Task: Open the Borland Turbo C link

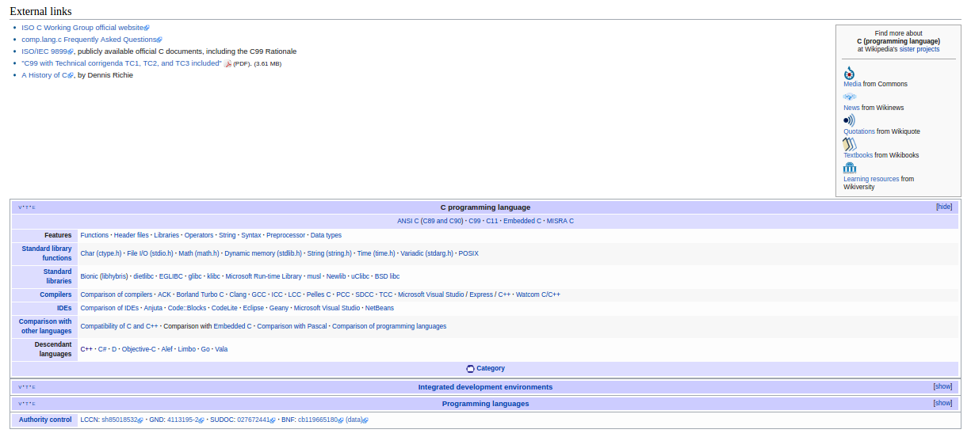Action: [200, 294]
